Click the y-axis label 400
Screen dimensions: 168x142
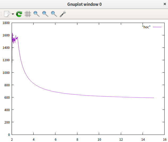click(7, 110)
